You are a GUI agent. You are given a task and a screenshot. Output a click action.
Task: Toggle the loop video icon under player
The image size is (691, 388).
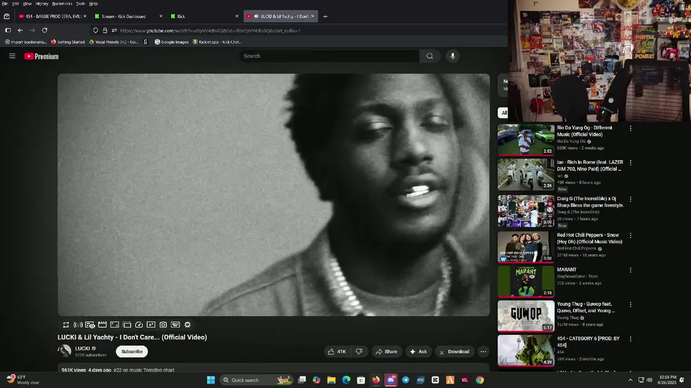(66, 325)
